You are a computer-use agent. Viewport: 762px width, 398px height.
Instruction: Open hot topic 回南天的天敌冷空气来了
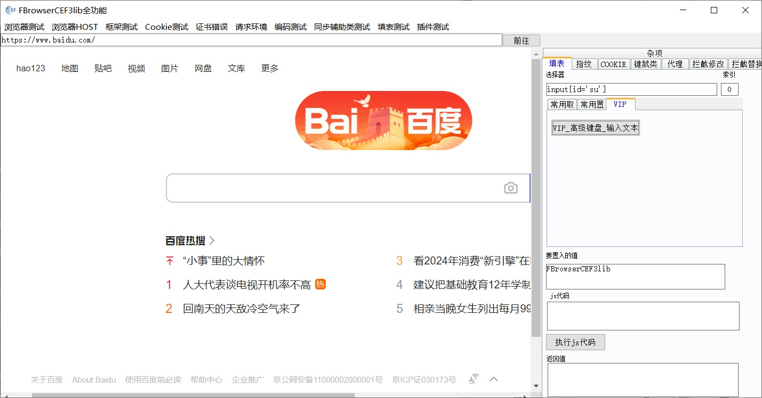[242, 308]
